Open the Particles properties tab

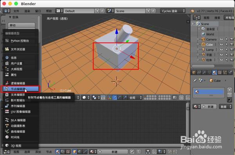225,72
